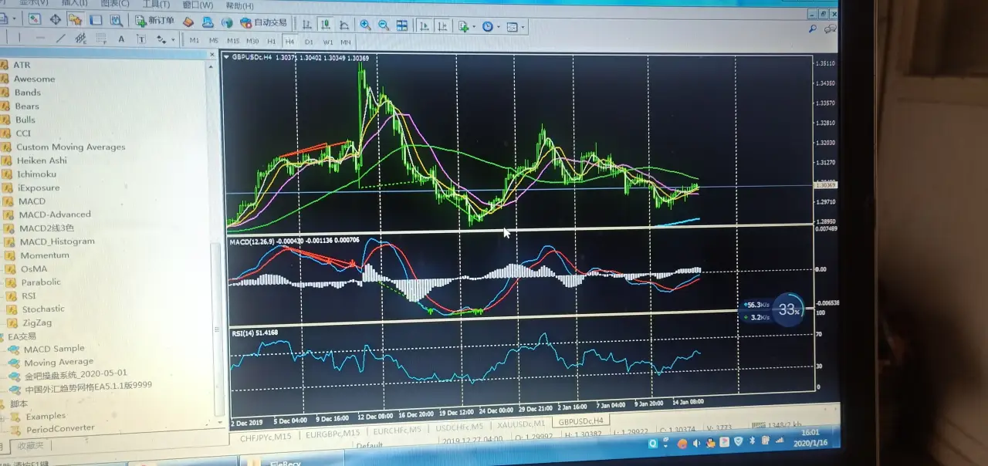Toggle chart shift from right edge

click(442, 26)
